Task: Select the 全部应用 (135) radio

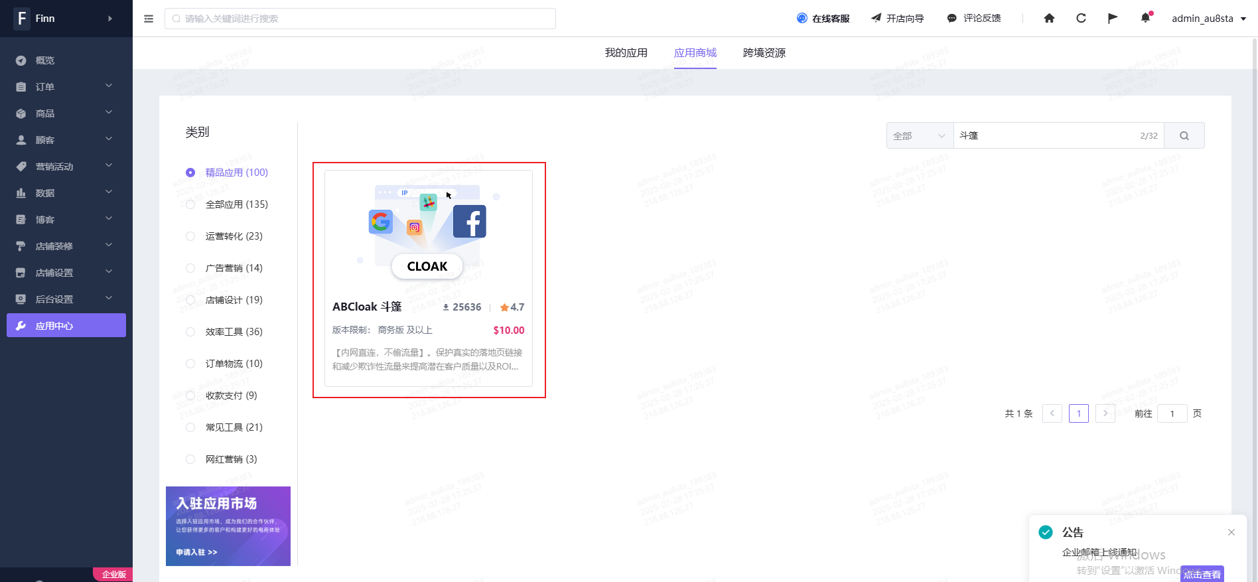Action: click(190, 204)
